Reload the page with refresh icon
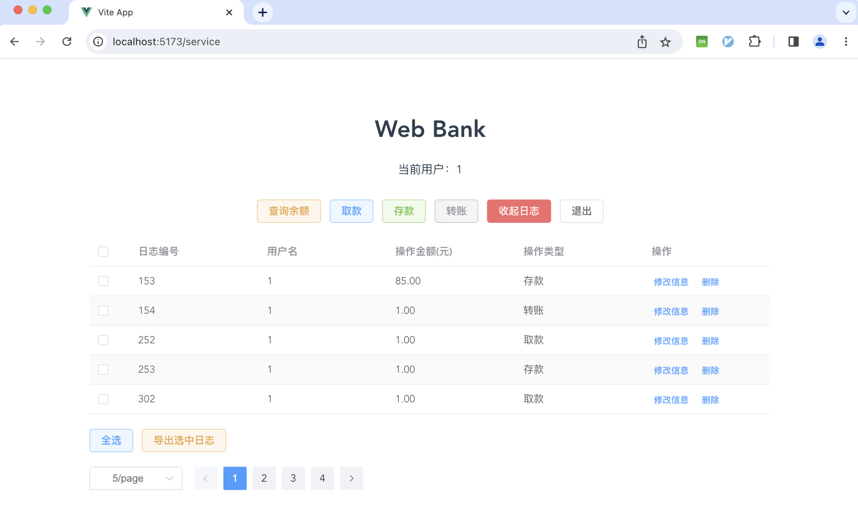The image size is (858, 511). point(67,42)
